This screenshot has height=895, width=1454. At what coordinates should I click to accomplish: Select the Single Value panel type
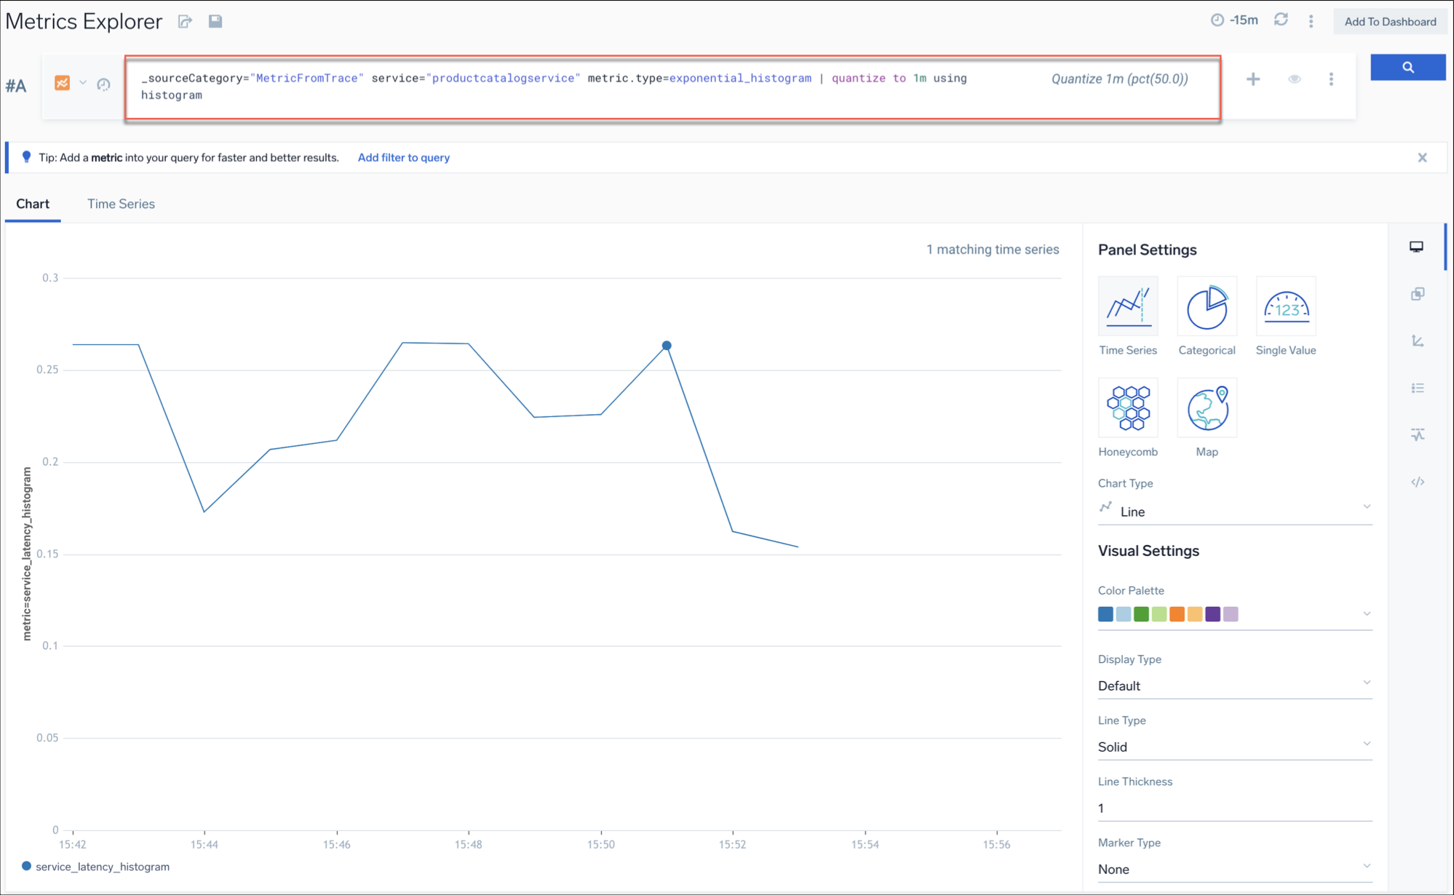point(1286,307)
